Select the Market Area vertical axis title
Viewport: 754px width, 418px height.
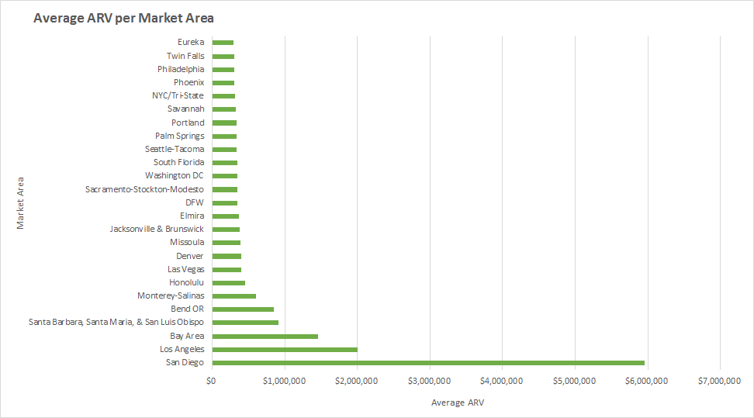(x=20, y=202)
